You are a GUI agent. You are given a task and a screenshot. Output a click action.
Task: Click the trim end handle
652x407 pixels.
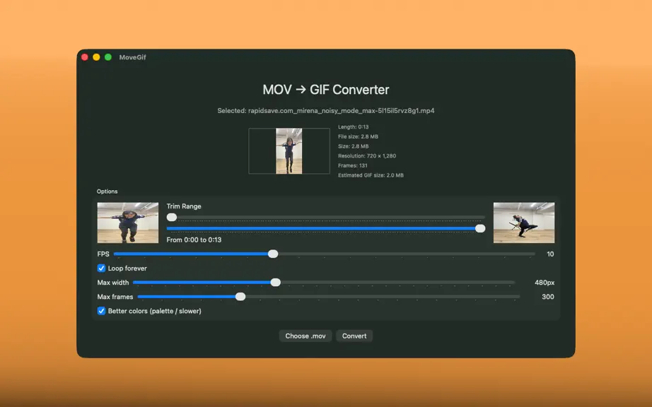[x=480, y=228]
